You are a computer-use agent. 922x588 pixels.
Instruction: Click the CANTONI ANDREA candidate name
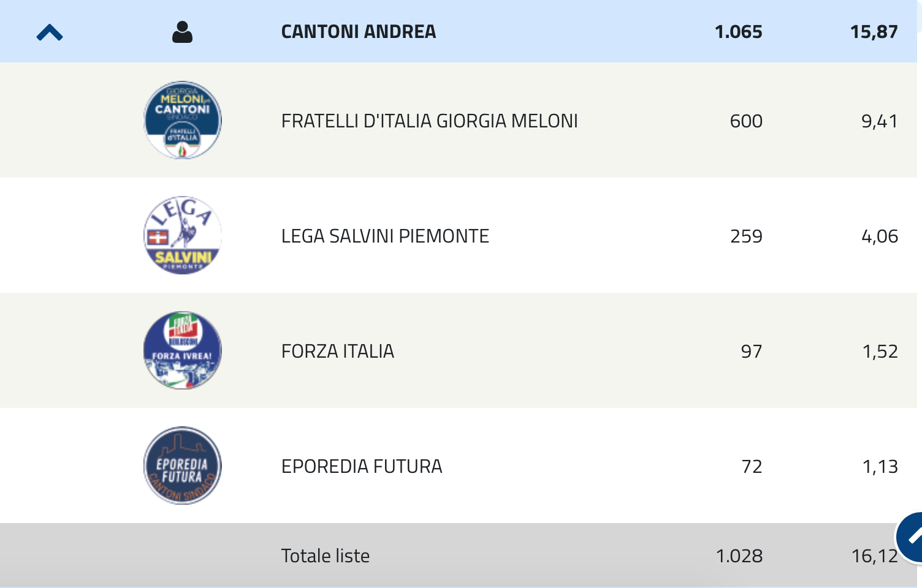point(359,32)
